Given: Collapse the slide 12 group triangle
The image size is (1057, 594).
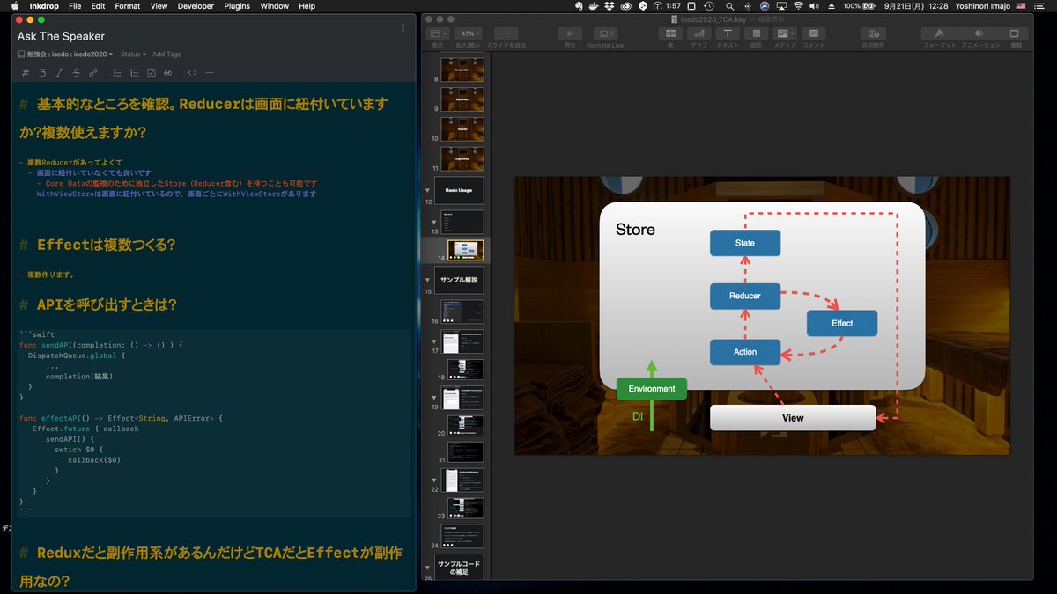Looking at the screenshot, I should (x=428, y=189).
